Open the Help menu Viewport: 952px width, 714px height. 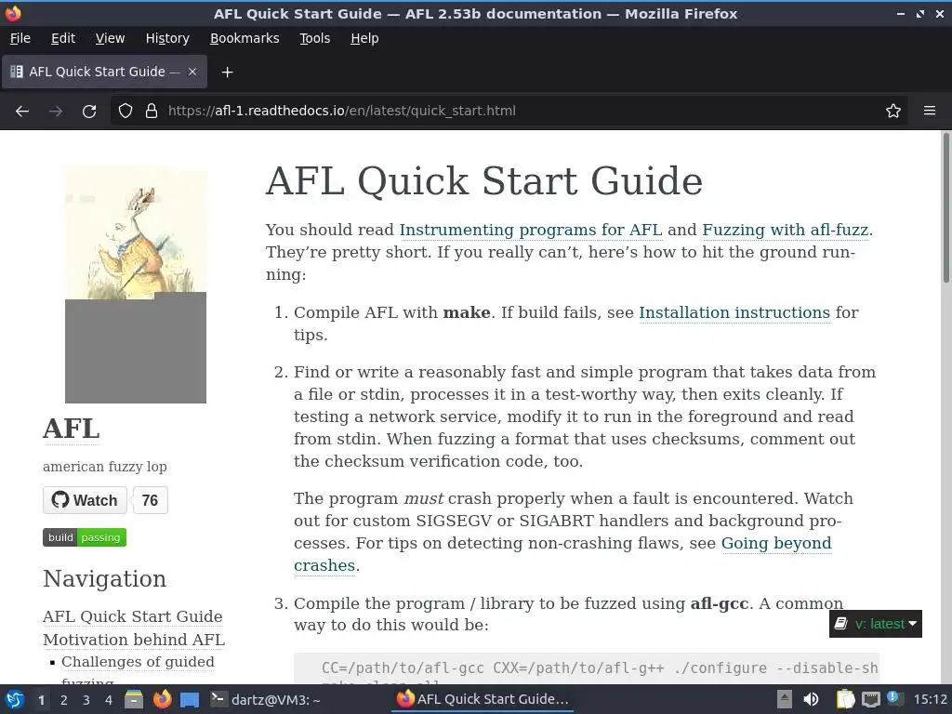click(364, 38)
